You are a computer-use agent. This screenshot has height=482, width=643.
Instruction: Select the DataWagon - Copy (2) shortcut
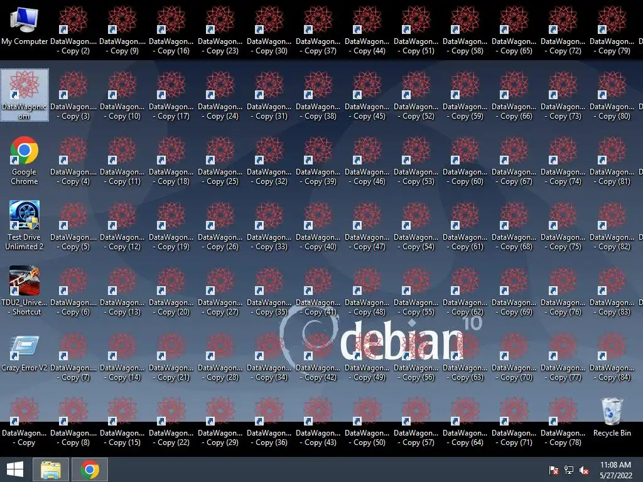pos(73,30)
